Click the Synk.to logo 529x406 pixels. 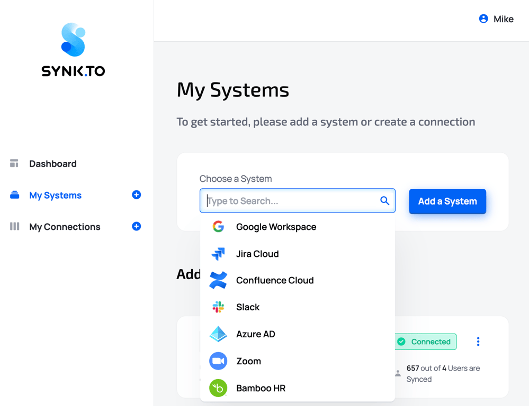pos(73,50)
